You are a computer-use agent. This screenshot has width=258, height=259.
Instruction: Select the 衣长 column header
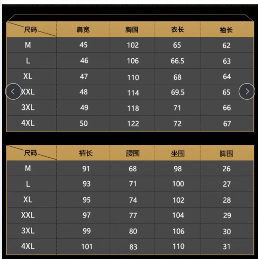(x=177, y=30)
